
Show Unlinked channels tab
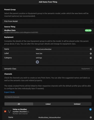point(77,104)
